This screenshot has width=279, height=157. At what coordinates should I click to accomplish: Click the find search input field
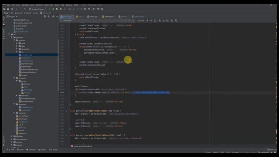[x=89, y=20]
